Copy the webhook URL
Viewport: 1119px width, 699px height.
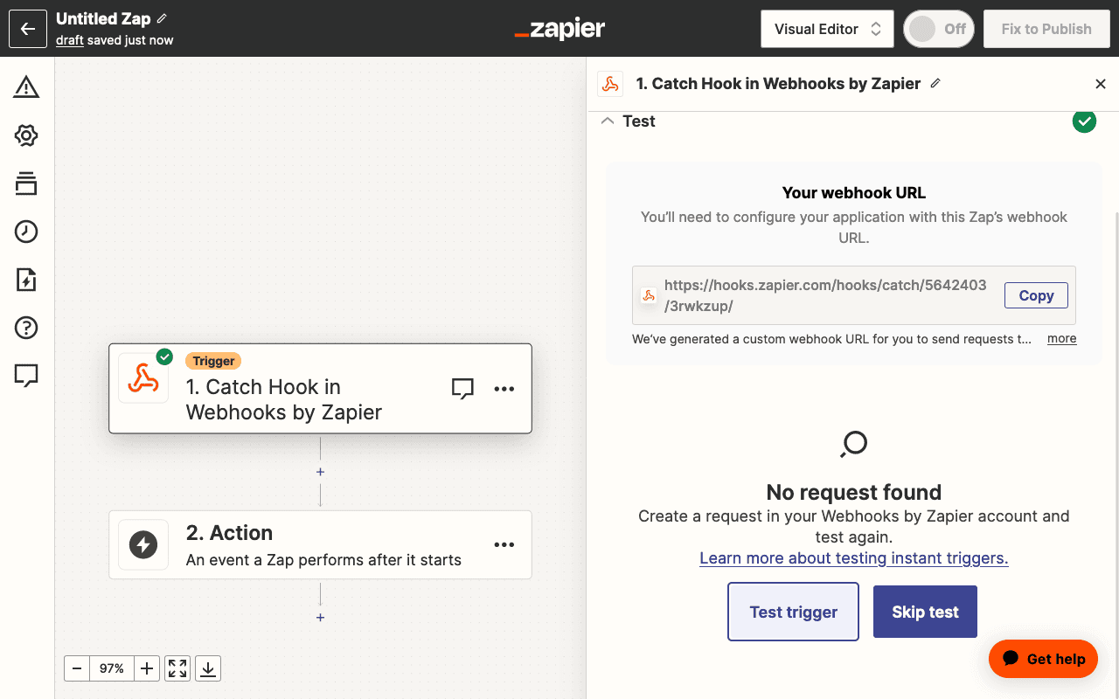1036,295
